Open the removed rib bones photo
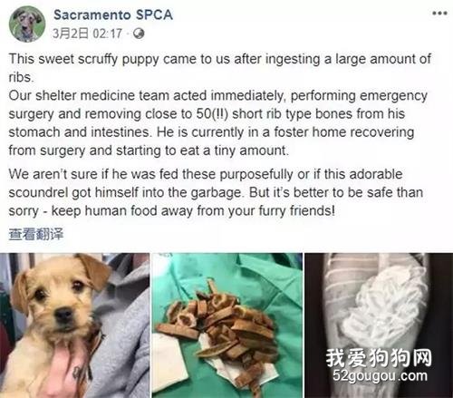This screenshot has width=453, height=398. pyautogui.click(x=227, y=325)
